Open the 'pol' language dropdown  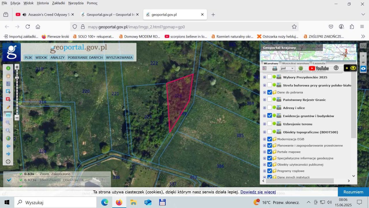coord(287,68)
